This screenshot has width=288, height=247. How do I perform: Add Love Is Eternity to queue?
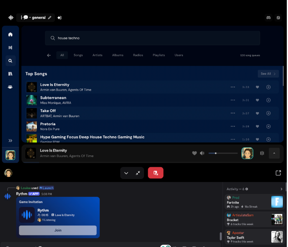pyautogui.click(x=268, y=87)
